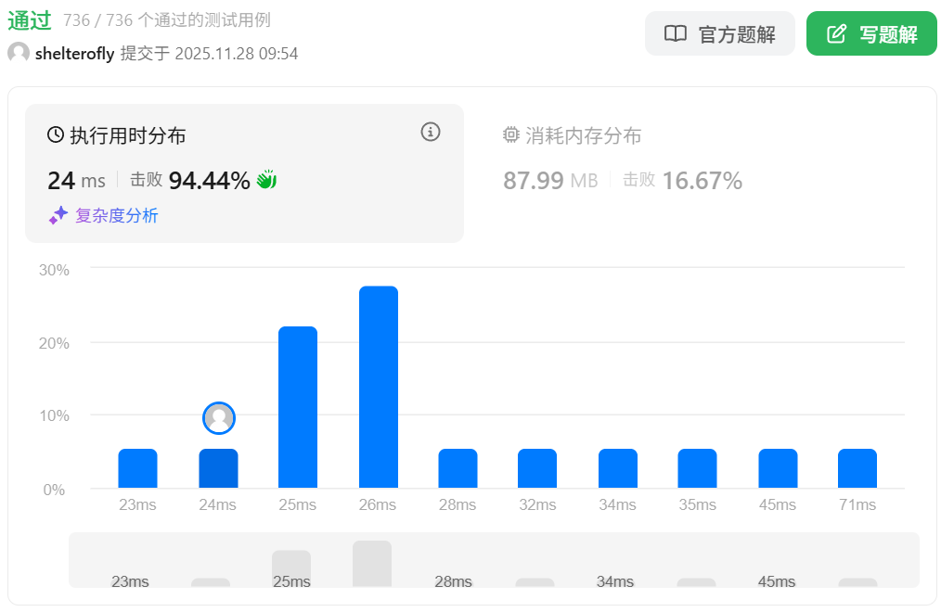Click the chip icon beside 消耗内存分布

pyautogui.click(x=511, y=135)
